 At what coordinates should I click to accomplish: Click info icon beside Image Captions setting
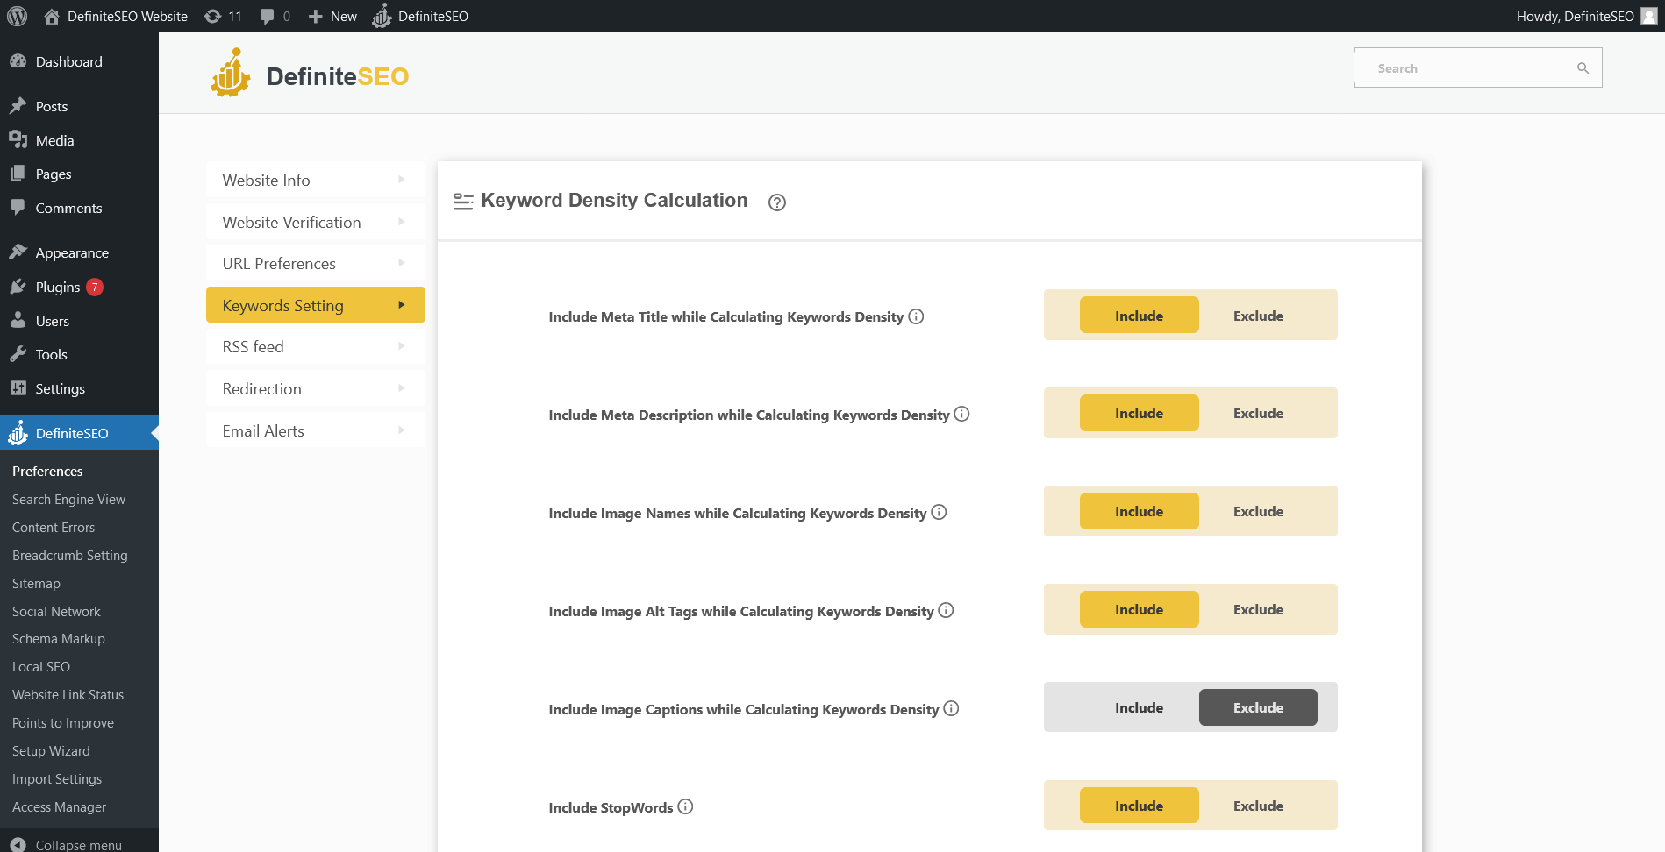pos(951,708)
